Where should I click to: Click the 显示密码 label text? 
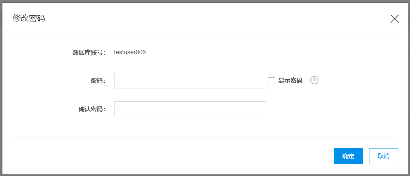[x=290, y=81]
